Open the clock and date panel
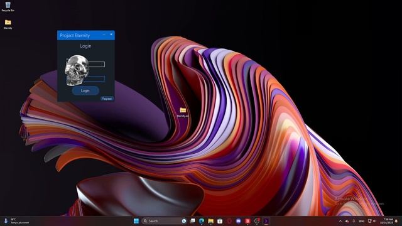402x226 pixels. [x=387, y=221]
